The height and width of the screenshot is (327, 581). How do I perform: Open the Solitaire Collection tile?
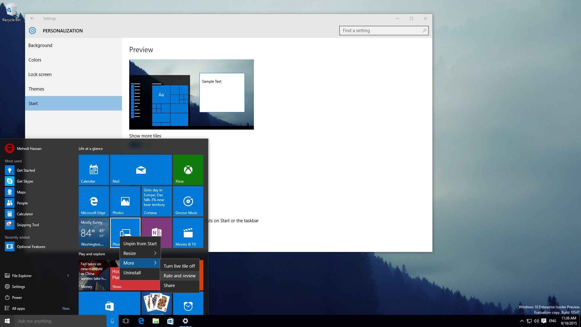click(x=157, y=303)
